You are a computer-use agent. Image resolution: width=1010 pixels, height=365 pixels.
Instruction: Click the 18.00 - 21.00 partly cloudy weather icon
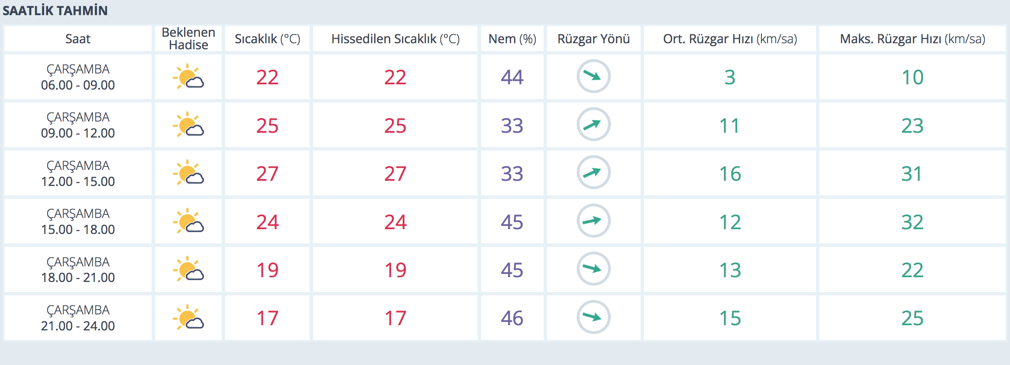[188, 269]
